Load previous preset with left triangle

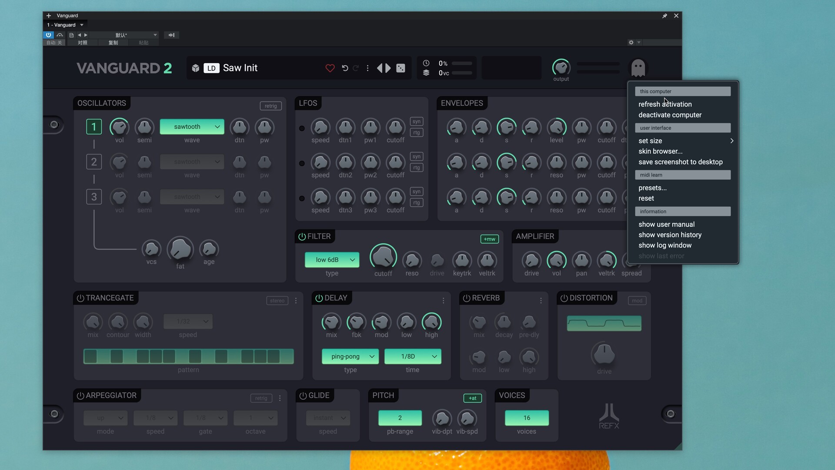(x=380, y=68)
